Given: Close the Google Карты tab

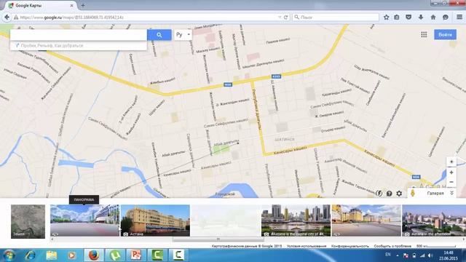Looking at the screenshot, I should click(71, 5).
